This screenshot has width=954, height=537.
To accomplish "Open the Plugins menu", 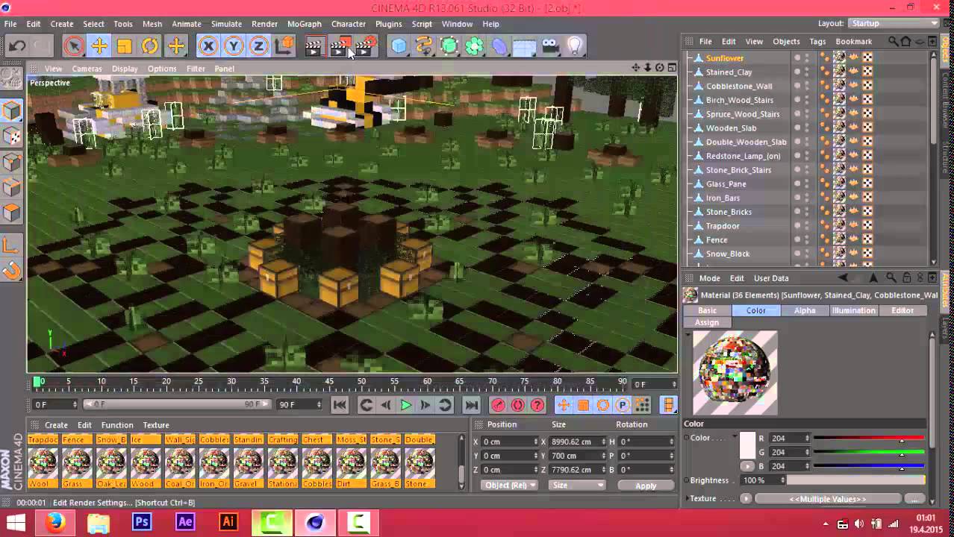I will coord(388,24).
